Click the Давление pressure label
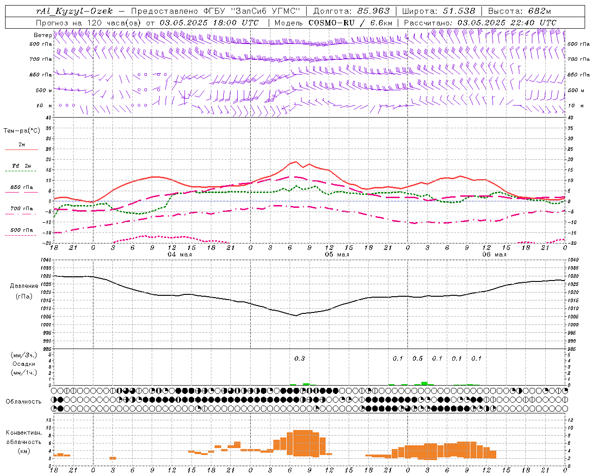Viewport: 592px width, 474px height. pos(24,286)
